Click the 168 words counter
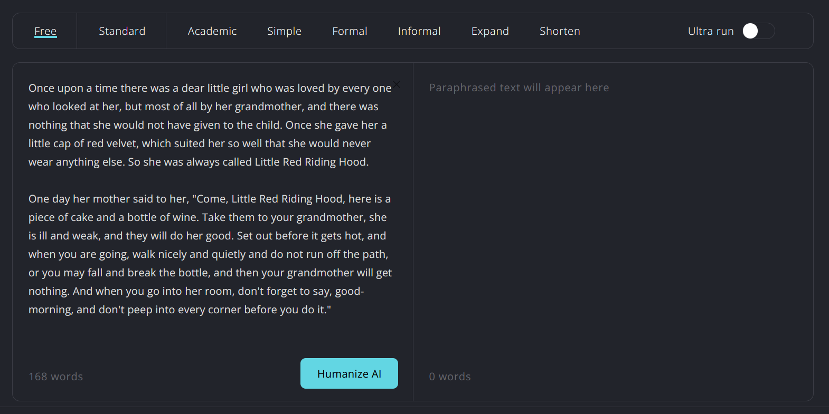The image size is (829, 414). [x=56, y=377]
